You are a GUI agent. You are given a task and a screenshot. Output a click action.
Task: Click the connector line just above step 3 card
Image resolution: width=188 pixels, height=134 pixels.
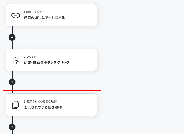click(x=12, y=90)
